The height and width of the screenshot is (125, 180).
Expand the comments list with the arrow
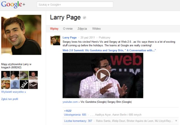pos(176,121)
